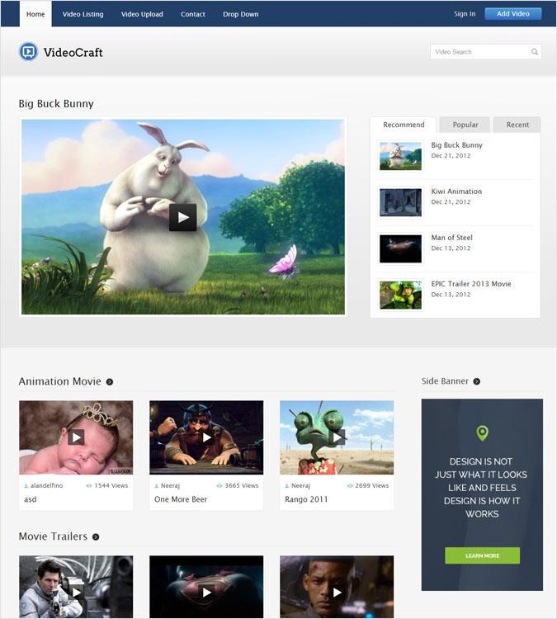Screen dimensions: 557x619
Task: Click the Add Video button
Action: (512, 14)
